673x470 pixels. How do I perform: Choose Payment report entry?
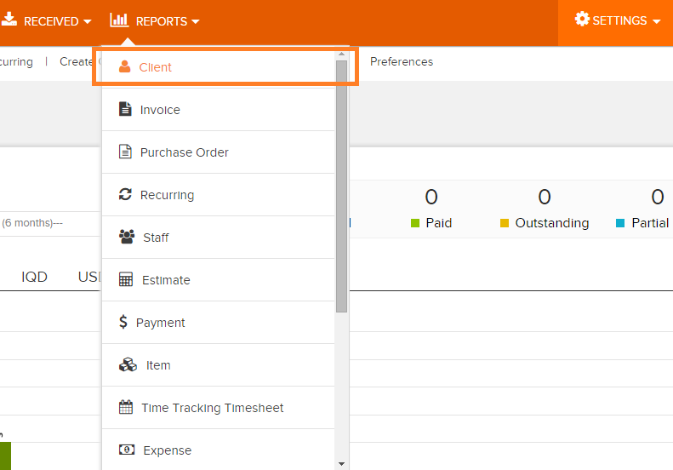click(219, 322)
